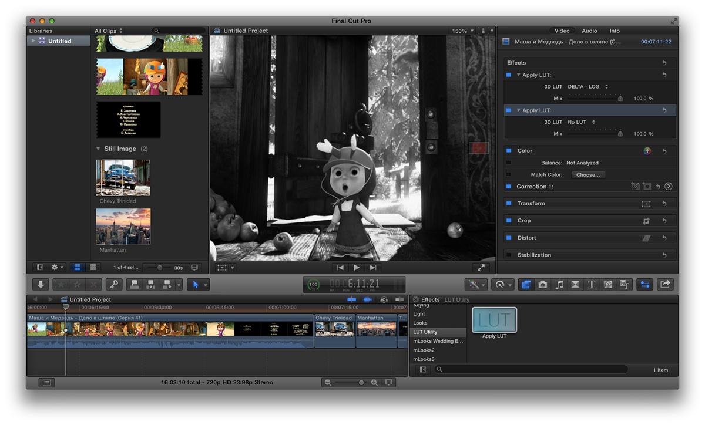This screenshot has width=705, height=425.
Task: Click the Insert clip edit button
Action: (x=150, y=284)
